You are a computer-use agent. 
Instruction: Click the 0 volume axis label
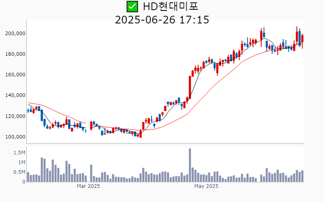click(x=24, y=182)
